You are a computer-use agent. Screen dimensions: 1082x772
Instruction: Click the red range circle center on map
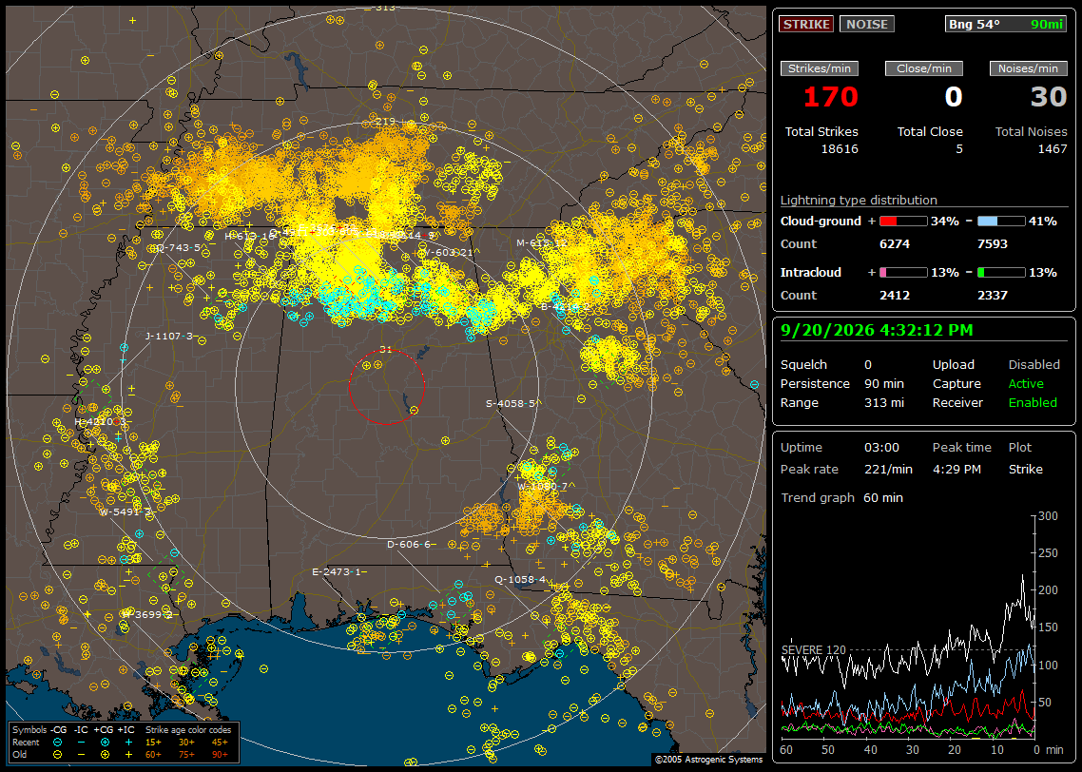click(386, 387)
